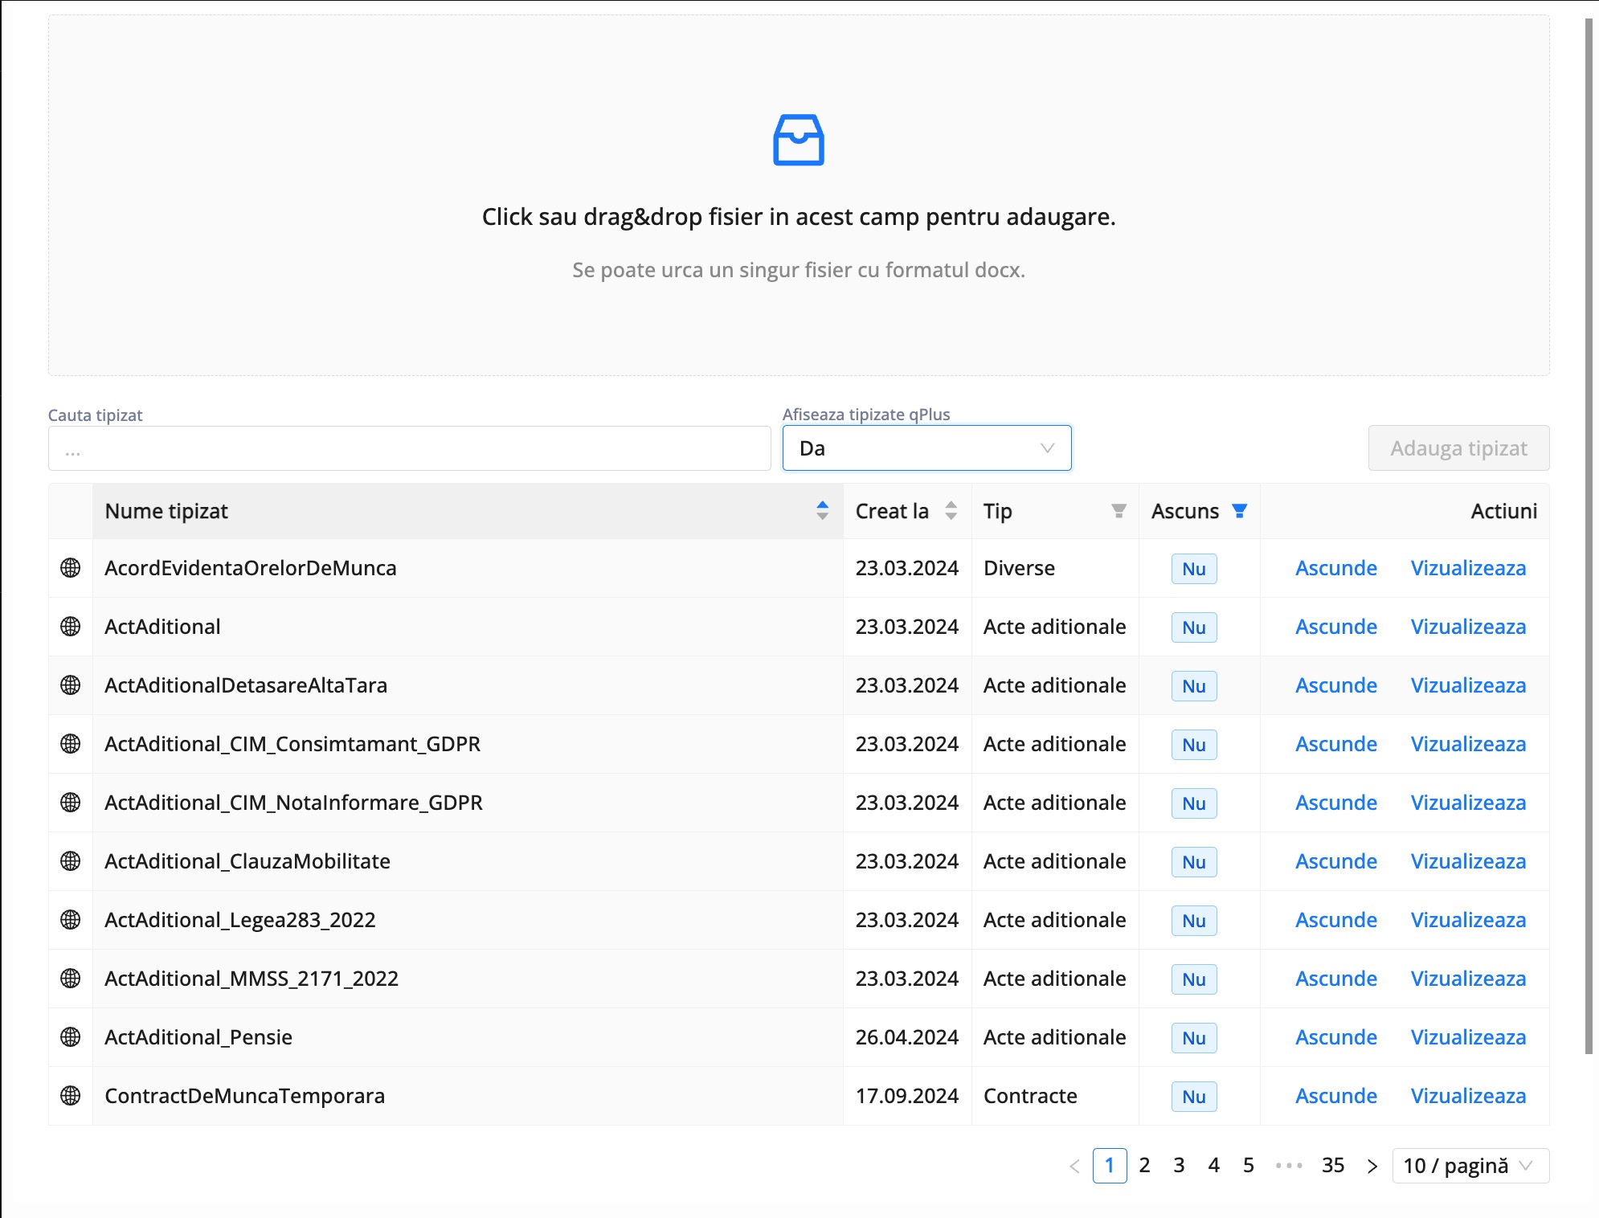The width and height of the screenshot is (1599, 1218).
Task: Click globe icon for ContractDeMuncaTemporara
Action: click(x=71, y=1096)
